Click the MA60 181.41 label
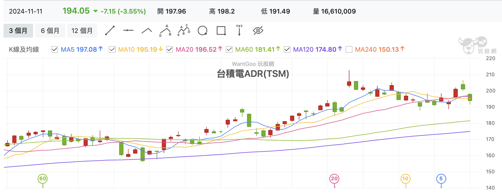 click(x=258, y=49)
